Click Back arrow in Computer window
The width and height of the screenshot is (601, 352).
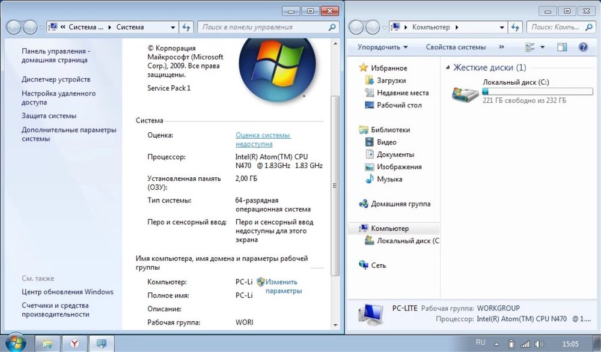click(x=356, y=27)
